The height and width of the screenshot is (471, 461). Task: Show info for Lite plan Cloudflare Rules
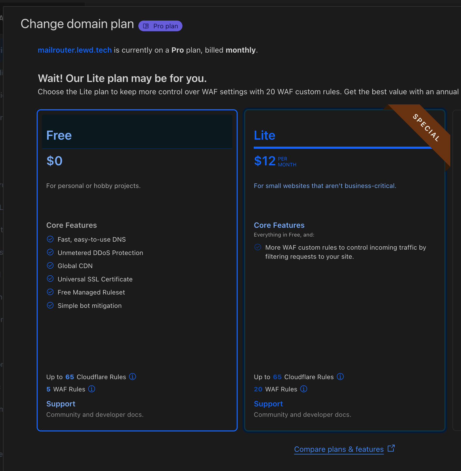pyautogui.click(x=340, y=376)
